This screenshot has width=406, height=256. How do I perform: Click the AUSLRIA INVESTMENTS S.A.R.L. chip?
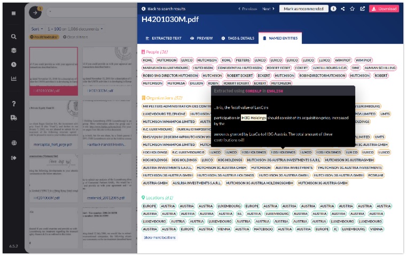pos(197,183)
